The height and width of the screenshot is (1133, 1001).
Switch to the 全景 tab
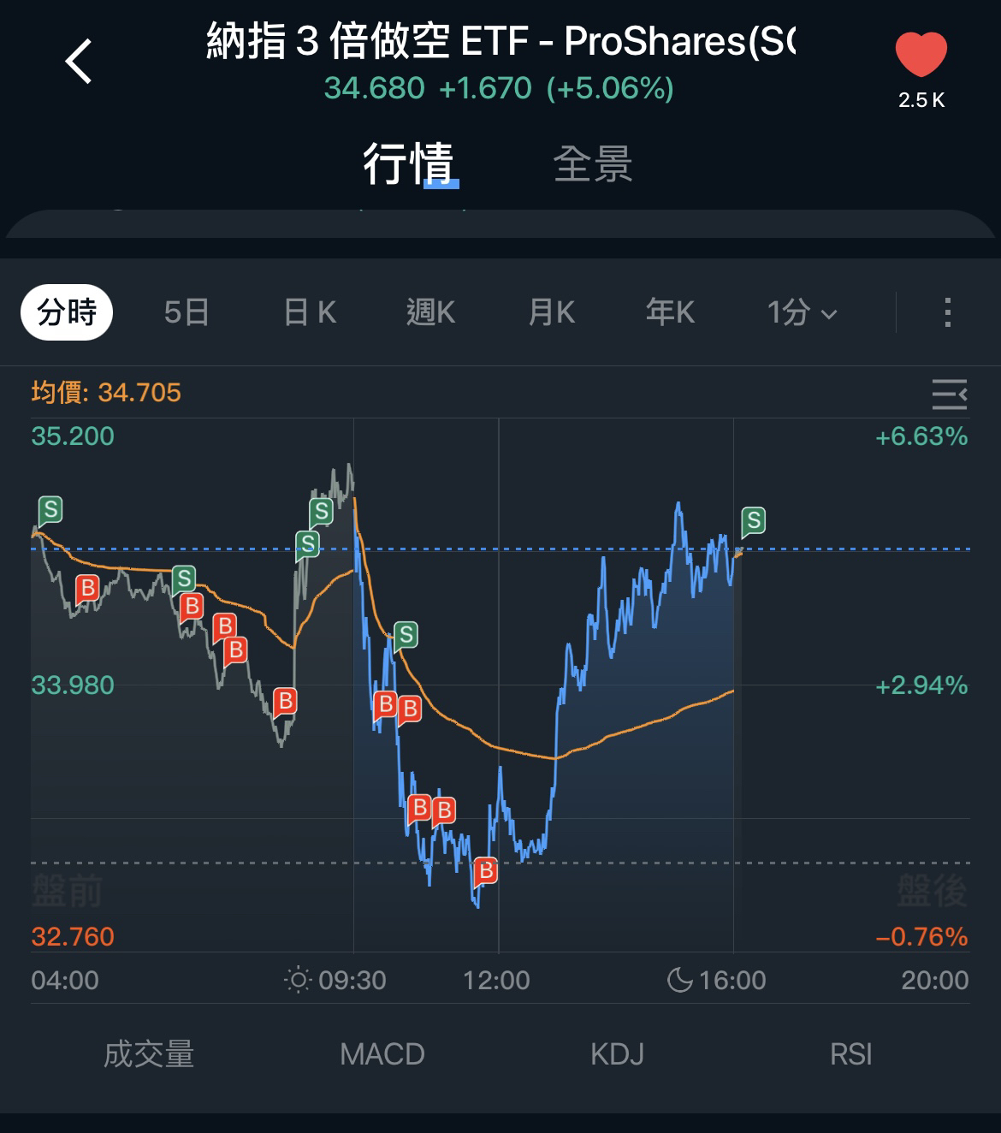click(x=592, y=163)
